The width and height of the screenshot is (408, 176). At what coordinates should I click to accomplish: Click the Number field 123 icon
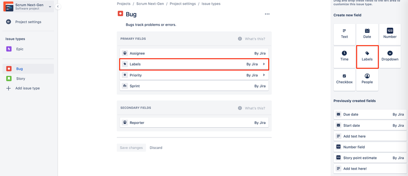[x=338, y=147]
